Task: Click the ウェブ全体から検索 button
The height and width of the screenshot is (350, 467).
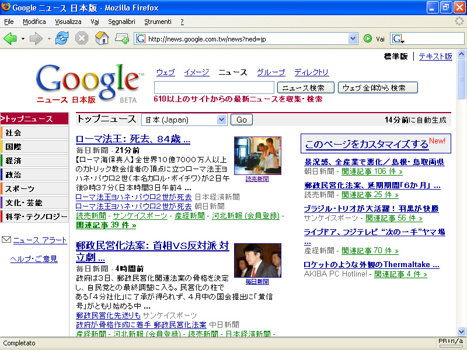Action: click(x=378, y=88)
